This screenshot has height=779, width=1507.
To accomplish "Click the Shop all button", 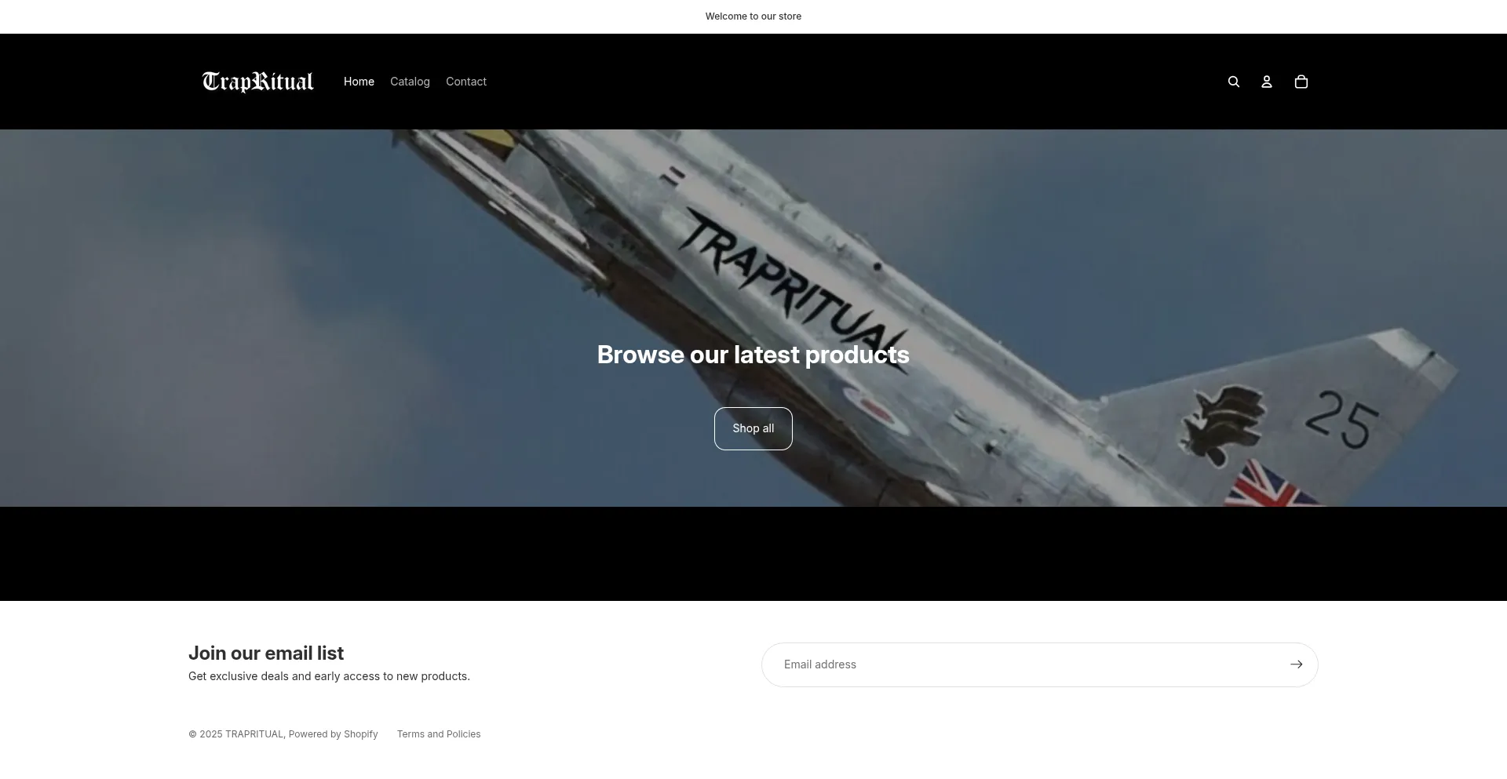I will 753,428.
